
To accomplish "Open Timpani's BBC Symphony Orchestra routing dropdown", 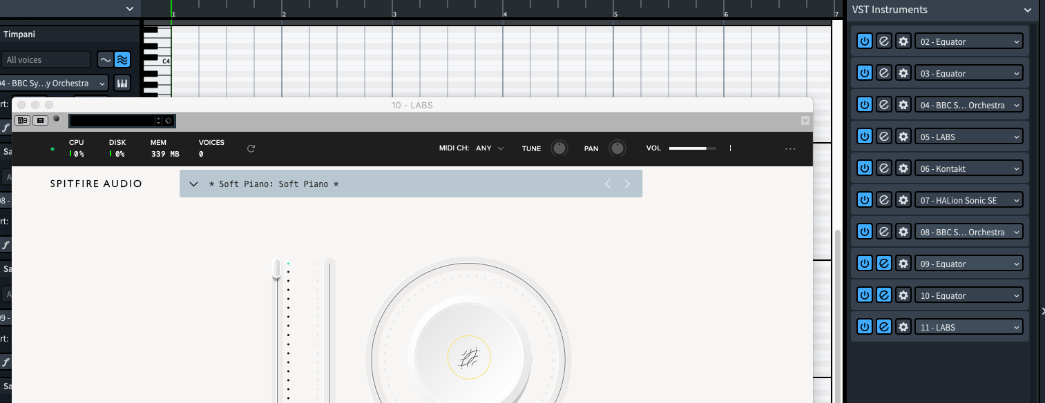I will pos(54,83).
